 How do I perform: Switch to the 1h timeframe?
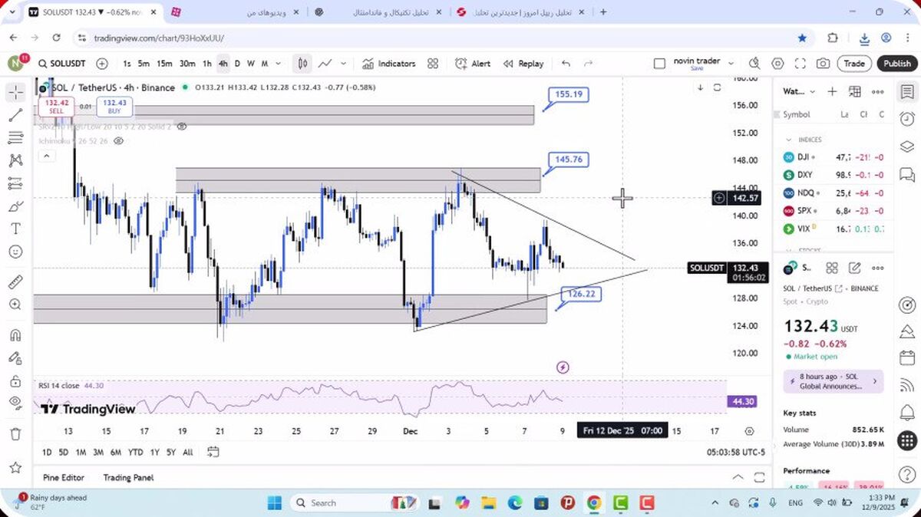coord(207,64)
